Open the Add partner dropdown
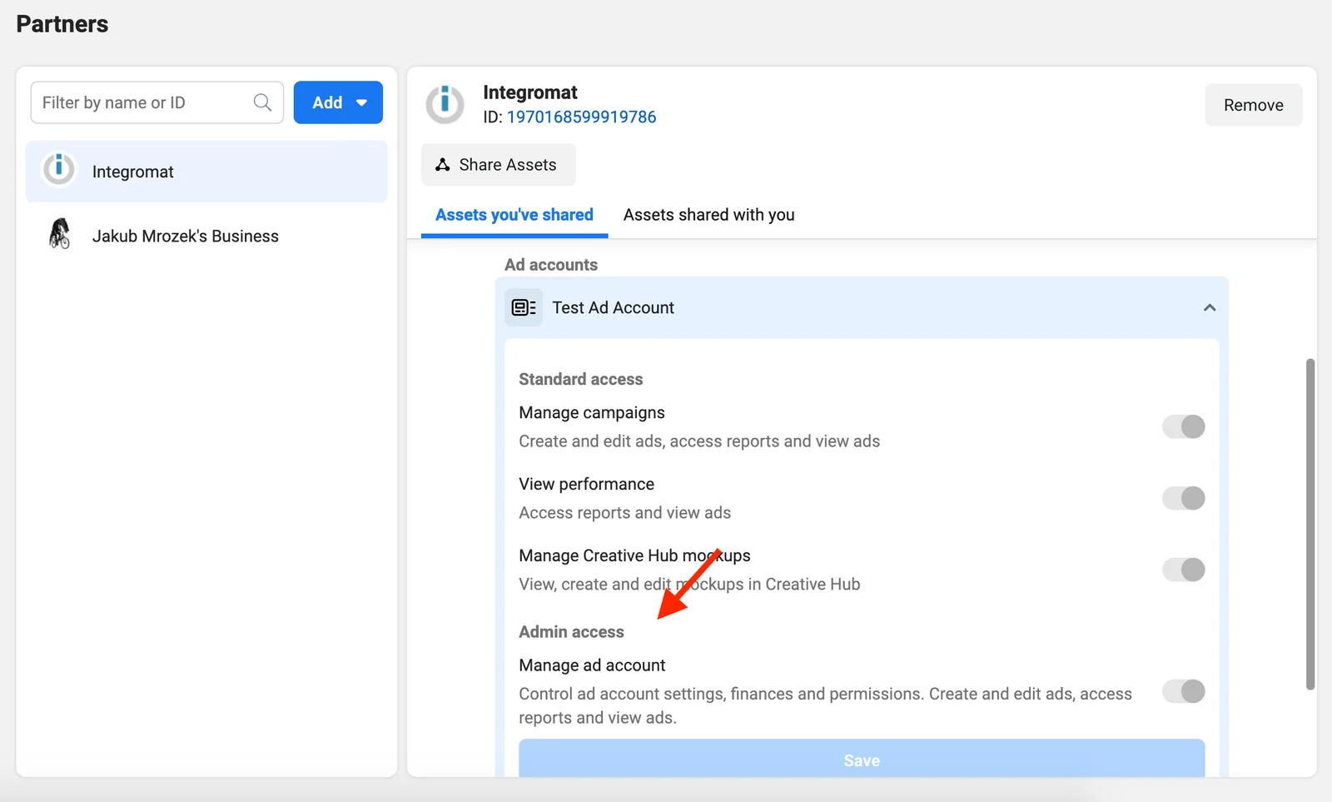This screenshot has height=802, width=1332. pos(338,102)
